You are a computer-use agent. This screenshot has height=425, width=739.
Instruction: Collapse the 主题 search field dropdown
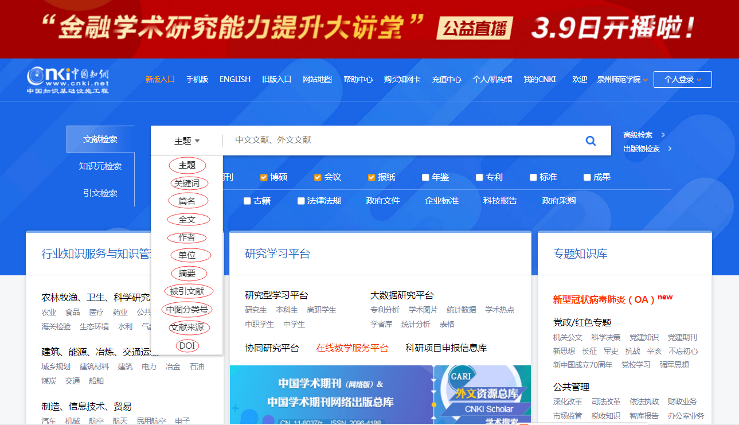click(x=187, y=141)
